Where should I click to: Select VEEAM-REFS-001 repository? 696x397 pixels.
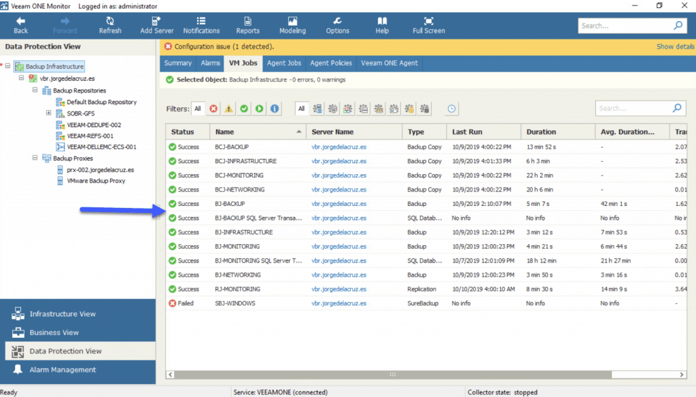[90, 136]
